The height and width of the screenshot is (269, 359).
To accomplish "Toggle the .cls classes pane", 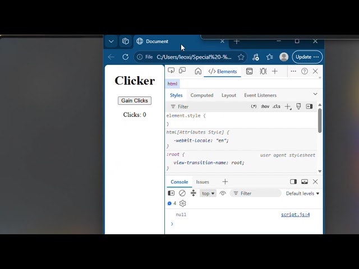I will [277, 106].
